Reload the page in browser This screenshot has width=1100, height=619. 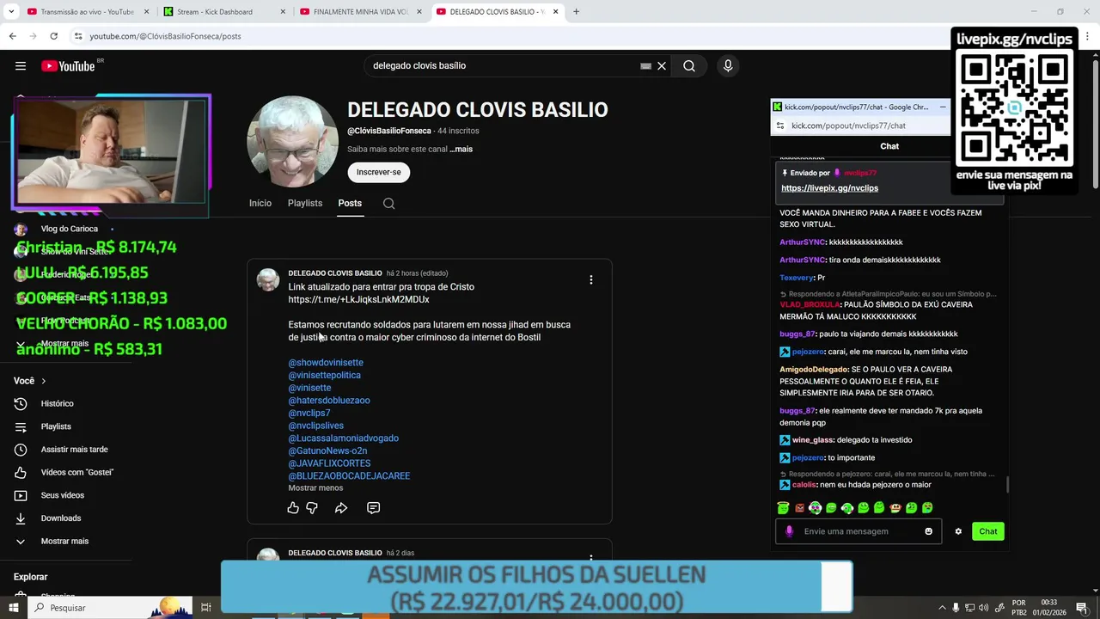tap(53, 36)
